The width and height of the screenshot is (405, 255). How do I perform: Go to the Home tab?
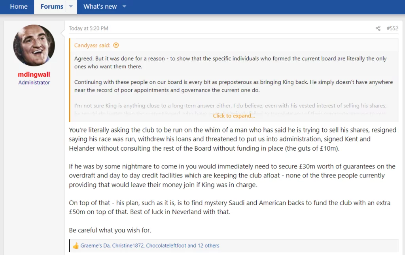19,7
